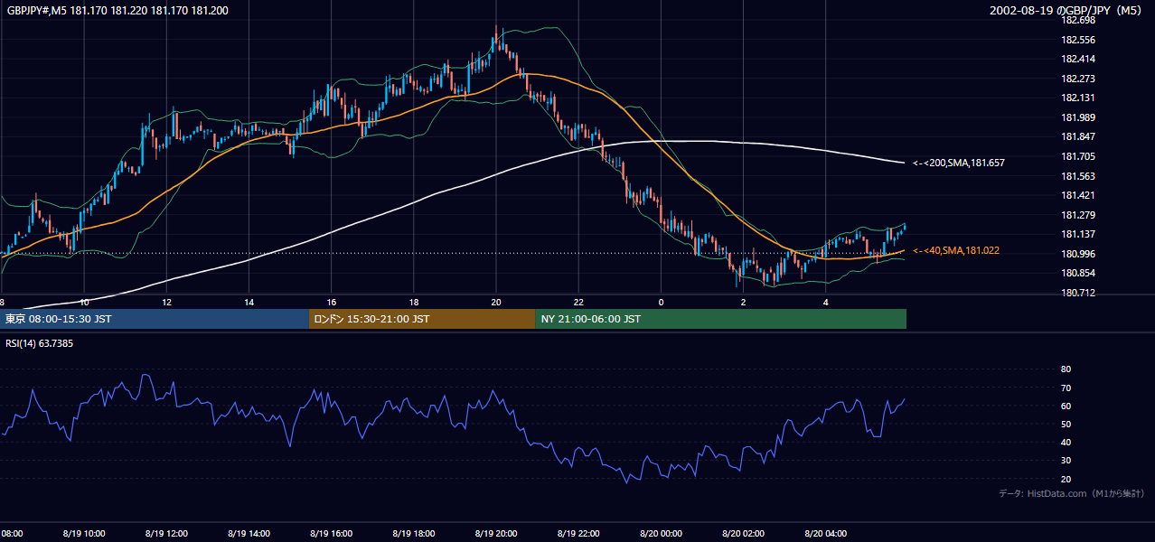Select the NY 21:00-06:00 JST session bar
This screenshot has height=542, width=1155.
point(721,319)
